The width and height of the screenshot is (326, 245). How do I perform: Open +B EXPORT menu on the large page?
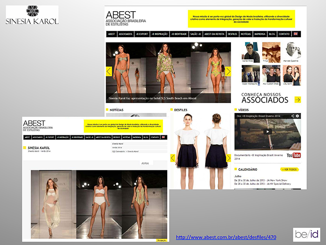point(142,34)
